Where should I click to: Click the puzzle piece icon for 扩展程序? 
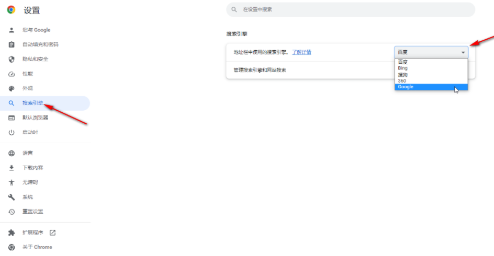click(12, 232)
